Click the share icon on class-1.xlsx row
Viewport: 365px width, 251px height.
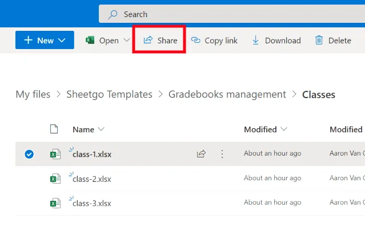(x=201, y=154)
